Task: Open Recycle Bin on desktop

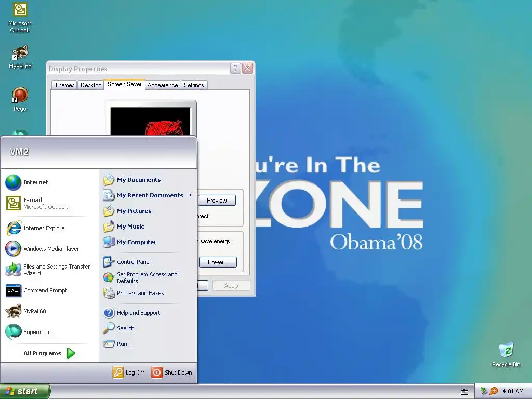Action: [506, 354]
